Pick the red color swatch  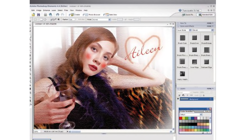point(181,118)
